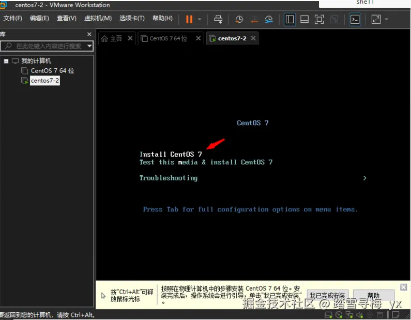Viewport: 411px width, 320px height.
Task: Click the Troubleshooting submenu arrow
Action: point(364,178)
